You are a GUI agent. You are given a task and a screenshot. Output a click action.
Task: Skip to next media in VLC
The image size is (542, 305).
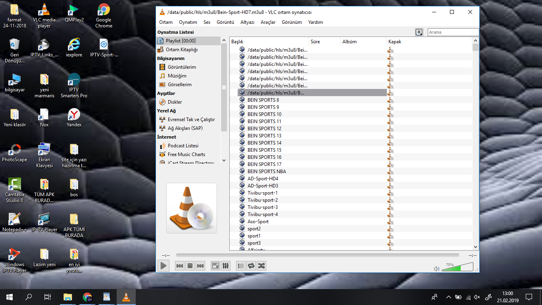[x=200, y=266]
